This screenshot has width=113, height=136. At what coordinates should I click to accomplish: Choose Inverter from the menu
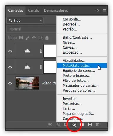[x=82, y=99]
